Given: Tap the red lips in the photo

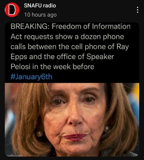Looking at the screenshot, I should tap(76, 137).
